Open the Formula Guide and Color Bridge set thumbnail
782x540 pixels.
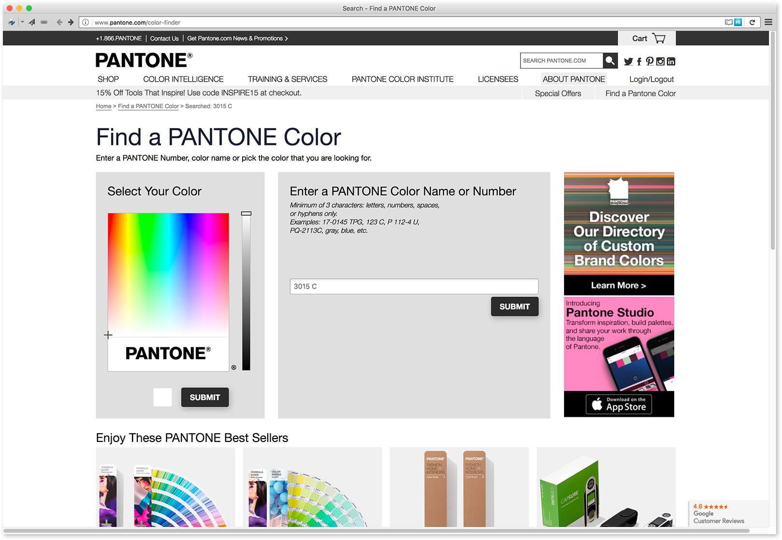[312, 487]
